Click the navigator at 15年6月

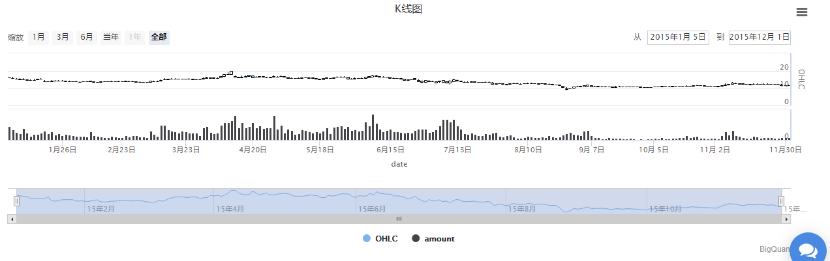click(372, 208)
